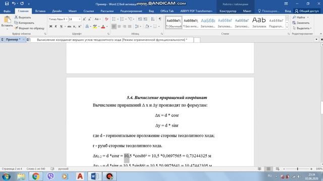This screenshot has width=323, height=181.
Task: Adjust the zoom slider
Action: point(297,169)
